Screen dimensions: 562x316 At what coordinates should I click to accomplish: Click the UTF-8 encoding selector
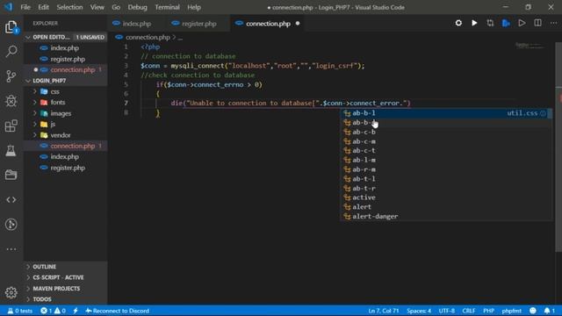coord(447,311)
